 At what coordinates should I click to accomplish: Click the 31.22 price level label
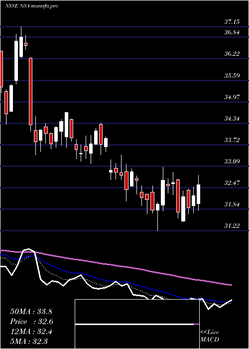point(232,226)
